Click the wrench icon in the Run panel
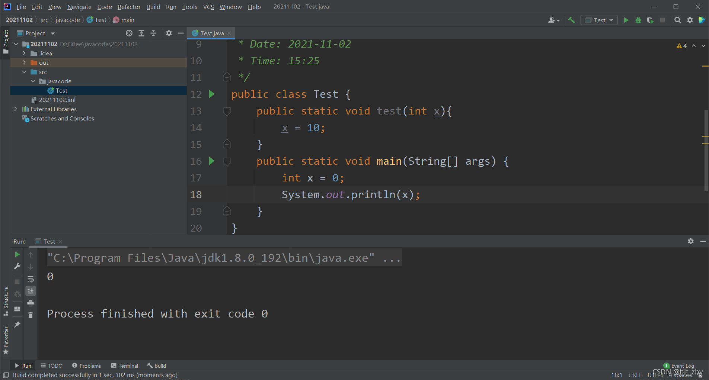The width and height of the screenshot is (709, 380). pos(17,266)
